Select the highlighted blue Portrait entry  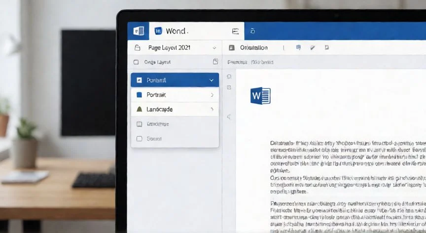pos(175,80)
